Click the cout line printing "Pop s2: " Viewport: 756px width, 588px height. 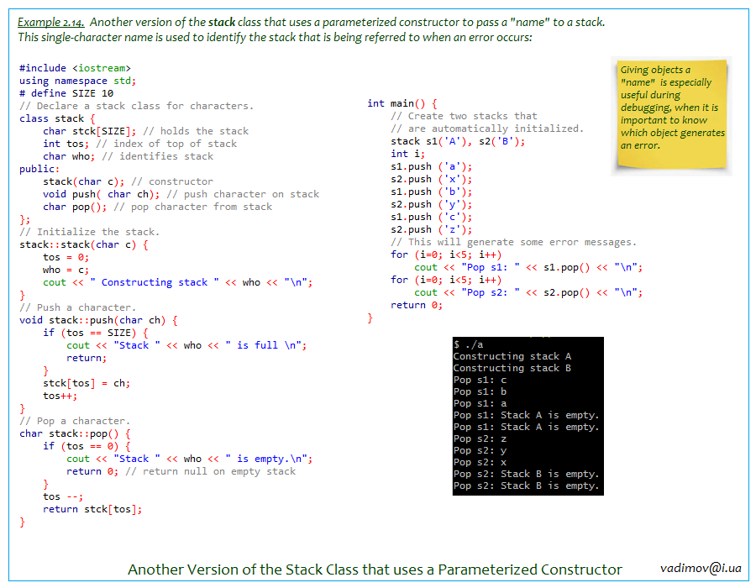[x=528, y=292]
